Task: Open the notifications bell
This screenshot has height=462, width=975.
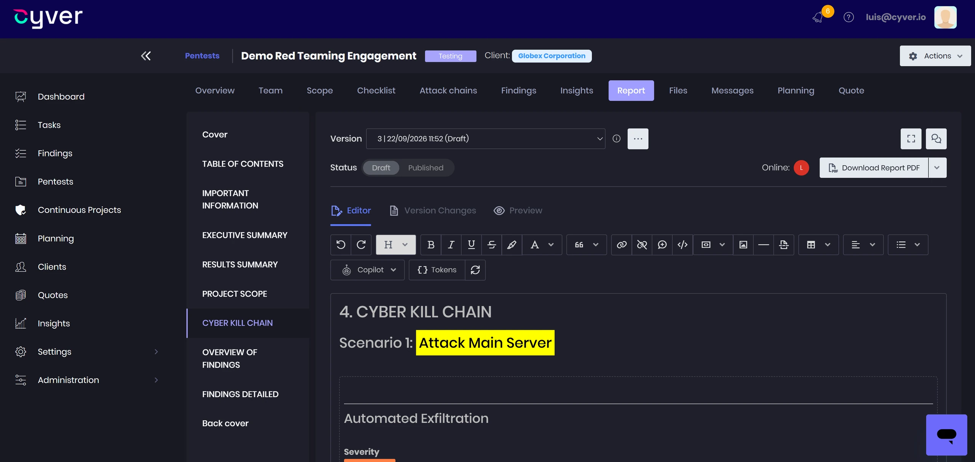Action: [817, 17]
